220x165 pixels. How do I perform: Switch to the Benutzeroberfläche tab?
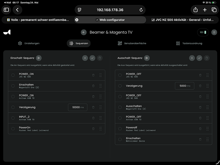[132, 44]
